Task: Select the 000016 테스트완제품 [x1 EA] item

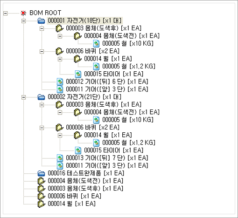Action: (x=86, y=173)
